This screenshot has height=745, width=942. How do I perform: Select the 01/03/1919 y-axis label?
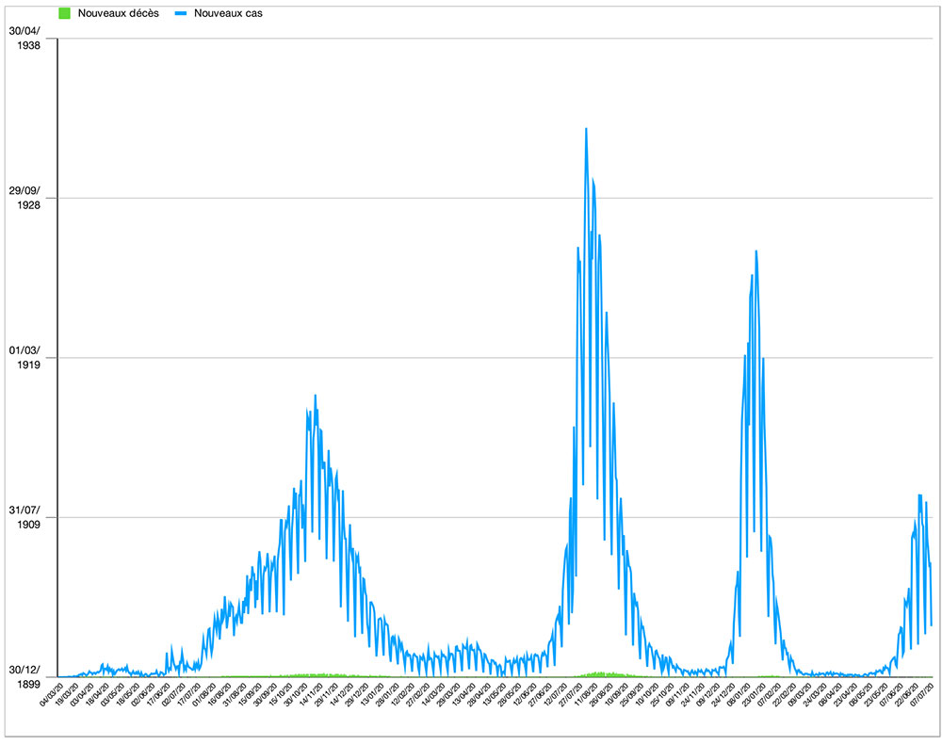[26, 358]
